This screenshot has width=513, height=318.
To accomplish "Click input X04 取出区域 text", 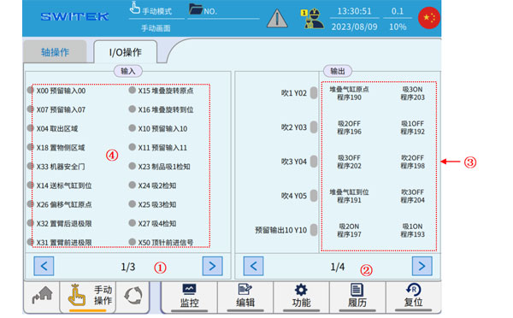I will coord(57,128).
